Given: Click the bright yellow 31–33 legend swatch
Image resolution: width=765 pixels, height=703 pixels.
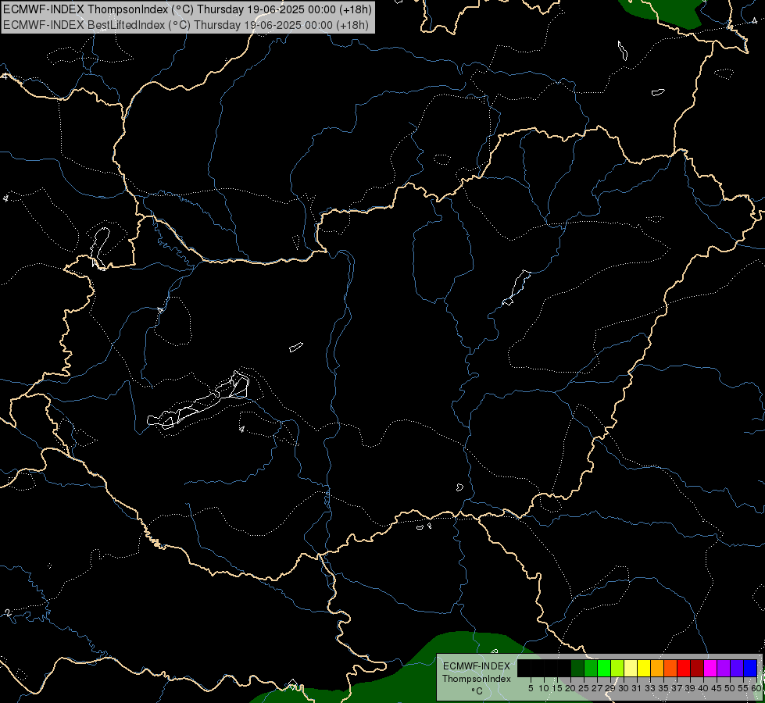Looking at the screenshot, I should 644,668.
